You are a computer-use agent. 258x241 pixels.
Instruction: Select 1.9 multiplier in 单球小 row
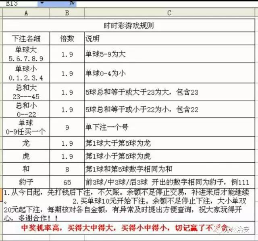67,73
